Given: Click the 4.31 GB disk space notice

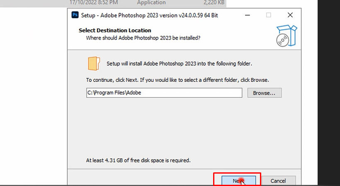Looking at the screenshot, I should tap(138, 160).
